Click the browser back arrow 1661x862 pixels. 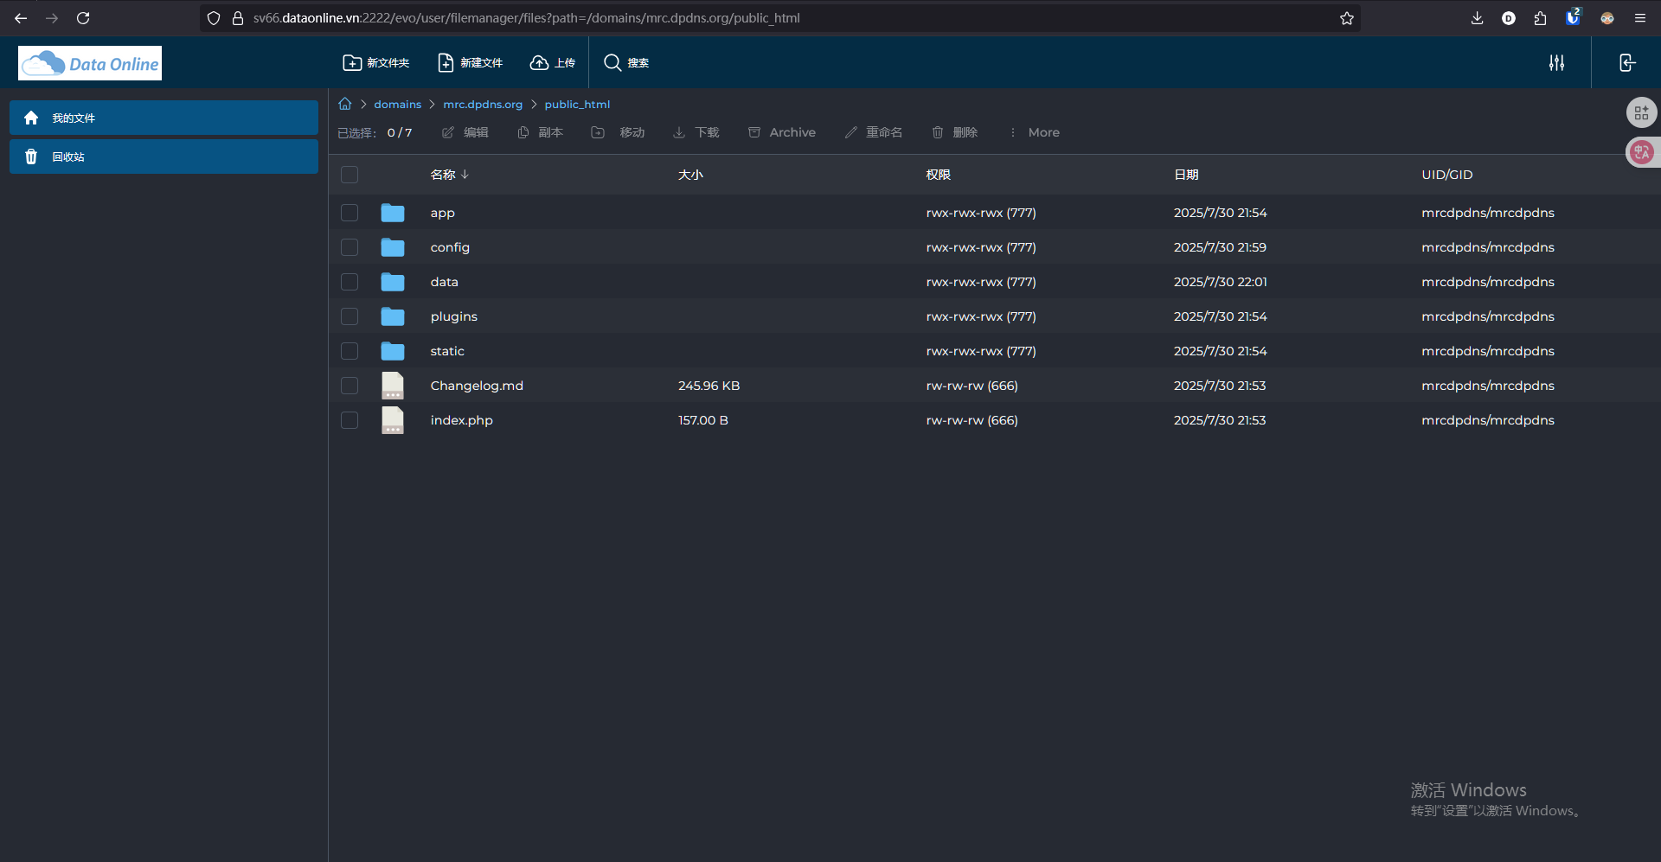[21, 18]
